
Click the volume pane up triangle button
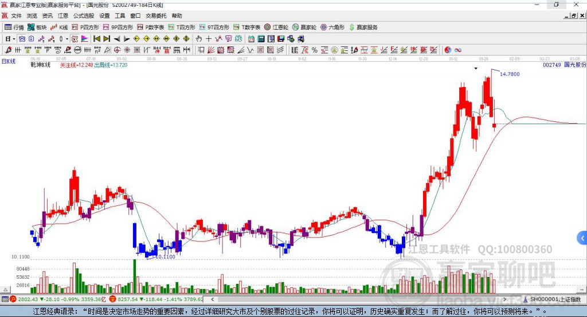coord(5,290)
